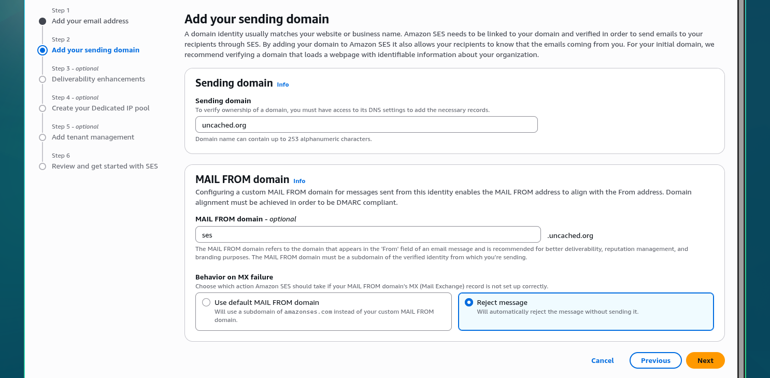Go to Add your email address step
The width and height of the screenshot is (770, 378).
click(90, 21)
